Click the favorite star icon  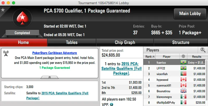click(3, 10)
